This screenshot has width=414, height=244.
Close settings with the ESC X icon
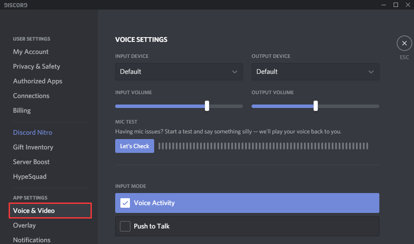[404, 43]
